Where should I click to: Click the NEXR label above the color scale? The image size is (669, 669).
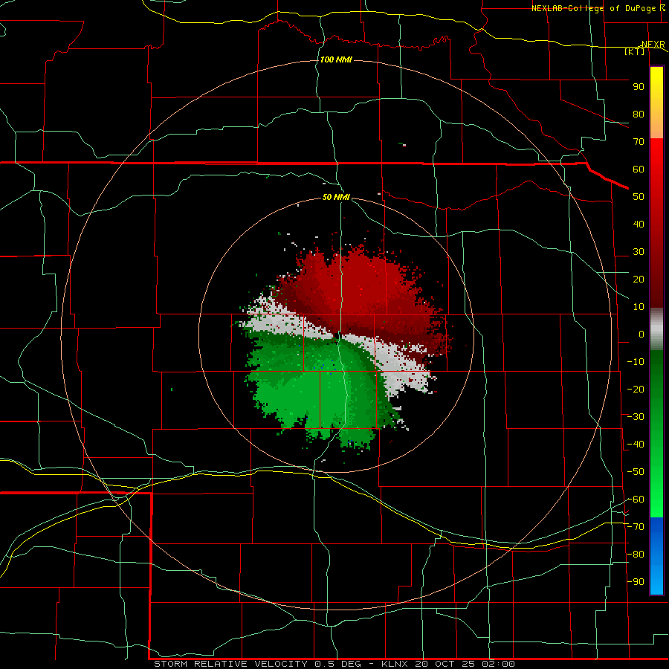(653, 45)
